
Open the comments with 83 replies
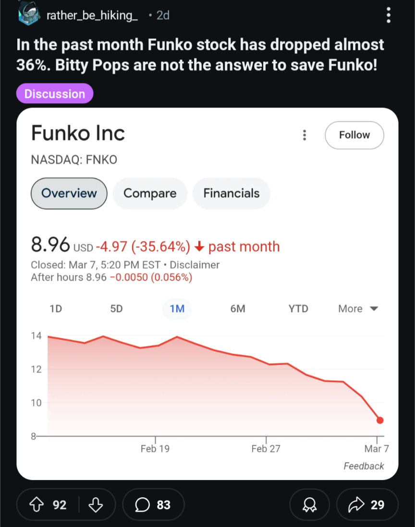[153, 504]
